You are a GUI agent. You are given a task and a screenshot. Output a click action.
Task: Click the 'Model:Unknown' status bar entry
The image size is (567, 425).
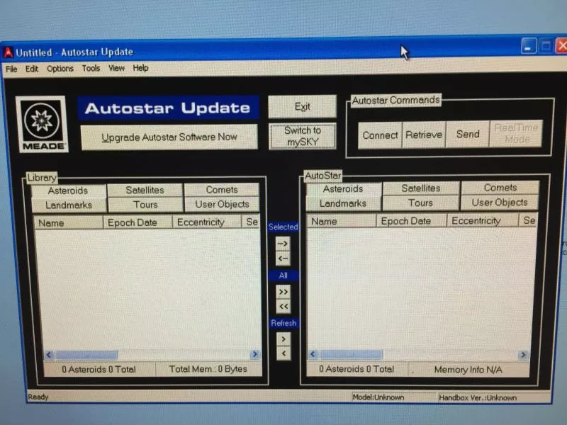(x=378, y=397)
